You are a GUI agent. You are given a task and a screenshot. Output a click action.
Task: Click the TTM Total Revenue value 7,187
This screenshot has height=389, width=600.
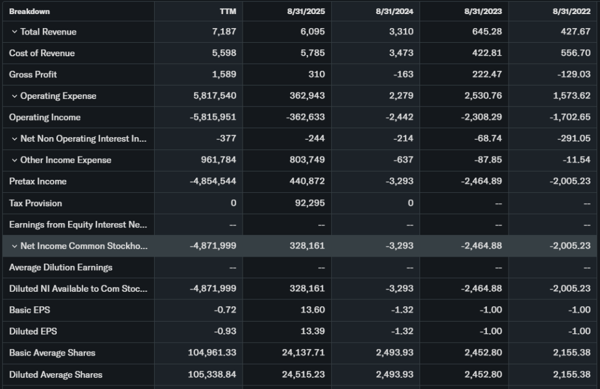pyautogui.click(x=224, y=32)
